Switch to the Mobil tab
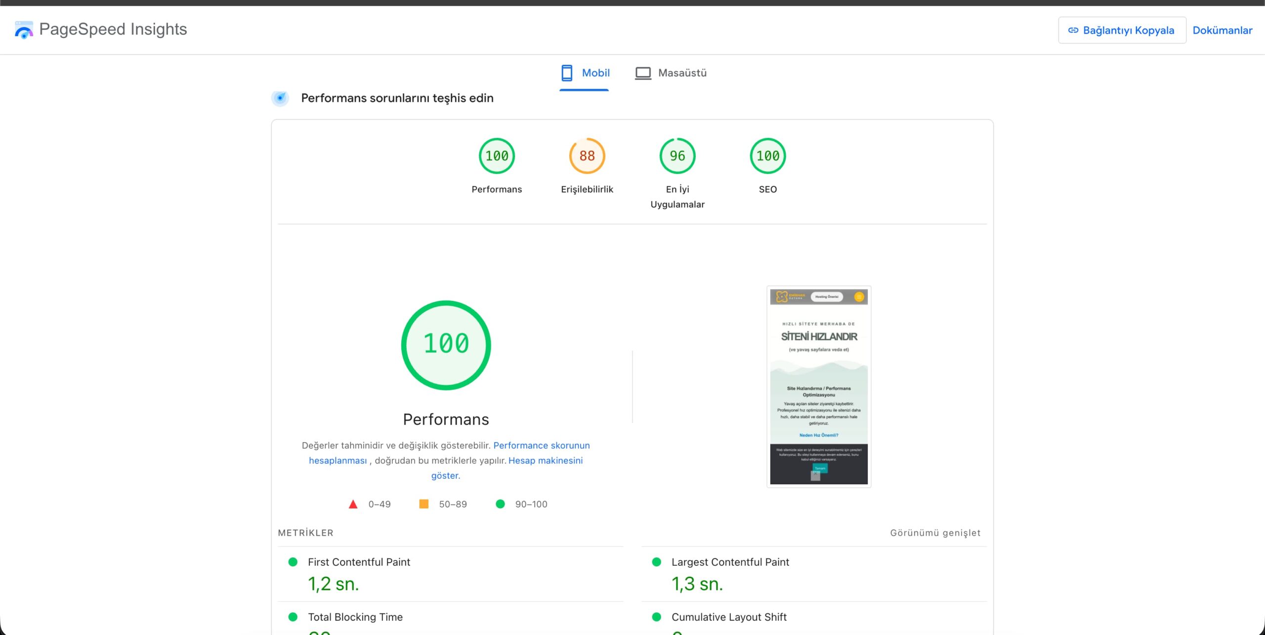The height and width of the screenshot is (635, 1265). [x=595, y=73]
